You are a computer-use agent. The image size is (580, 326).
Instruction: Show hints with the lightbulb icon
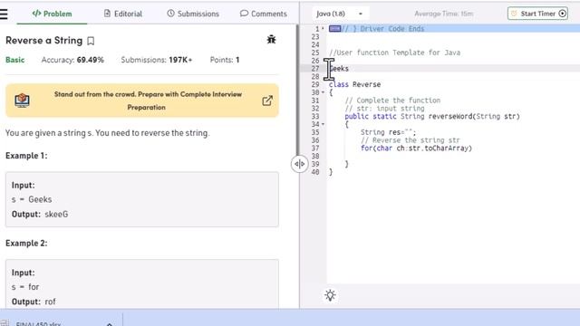tap(330, 295)
